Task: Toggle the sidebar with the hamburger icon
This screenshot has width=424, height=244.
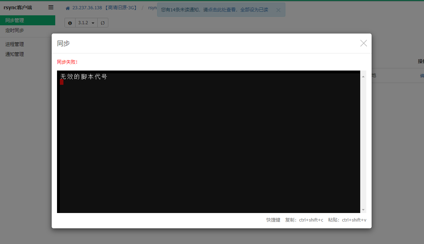Action: click(x=51, y=7)
